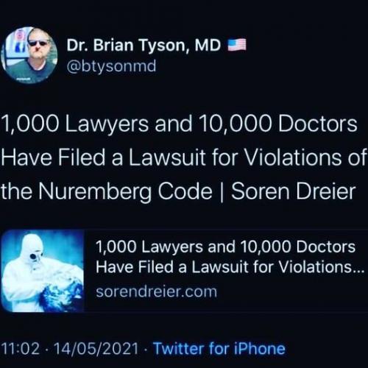Screen dimensions: 368x368
Task: Click Soren Dreier at the tweet's end
Action: [x=294, y=191]
